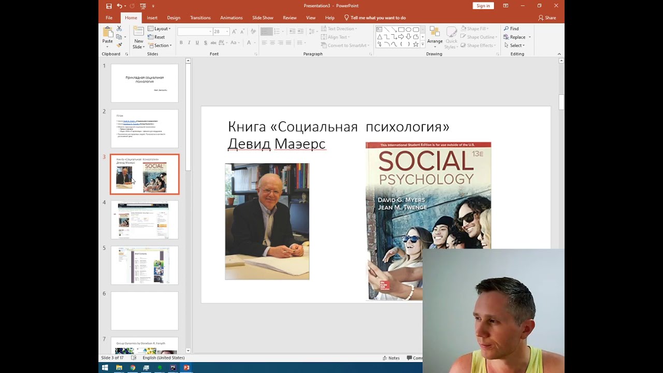Select the Text Box shape in gallery
663x373 pixels.
pos(379,30)
